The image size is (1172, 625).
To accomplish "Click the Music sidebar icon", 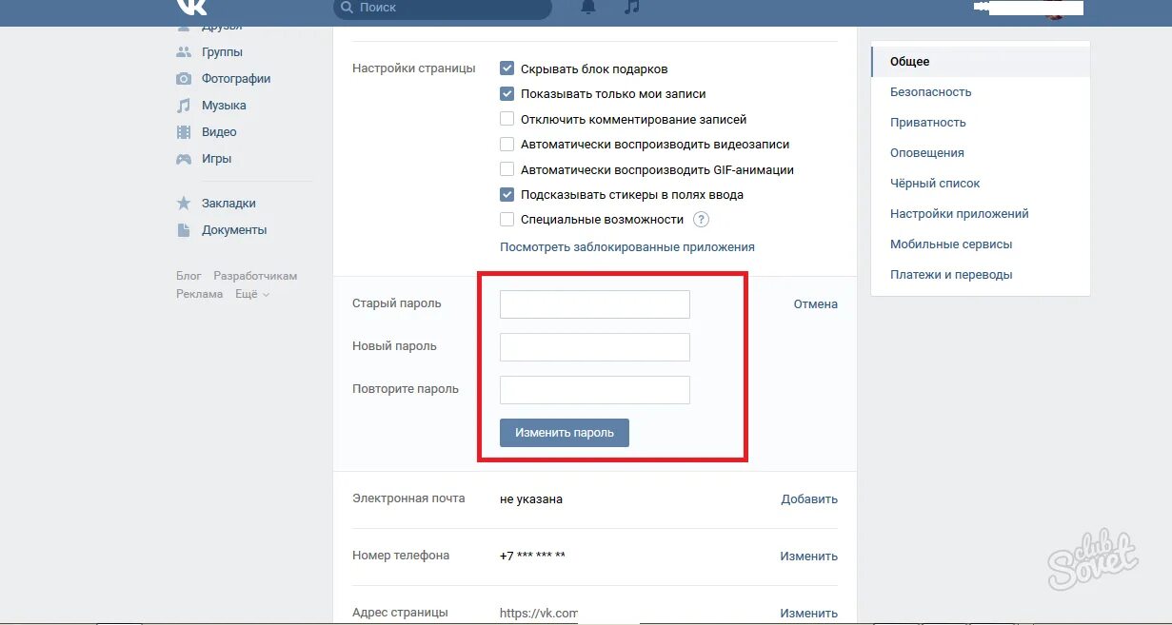I will pyautogui.click(x=184, y=106).
